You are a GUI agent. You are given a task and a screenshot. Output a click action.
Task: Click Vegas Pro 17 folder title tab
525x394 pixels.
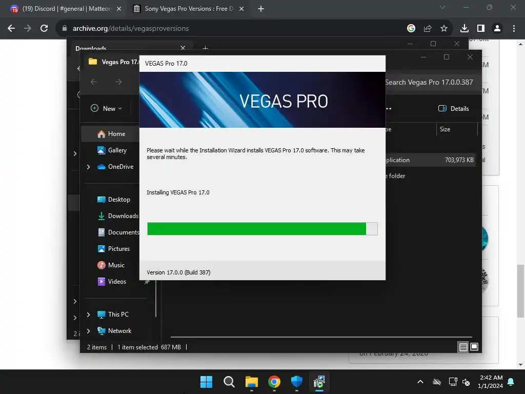[x=113, y=62]
